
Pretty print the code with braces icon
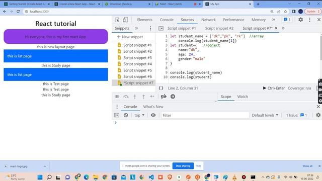[x=161, y=88]
